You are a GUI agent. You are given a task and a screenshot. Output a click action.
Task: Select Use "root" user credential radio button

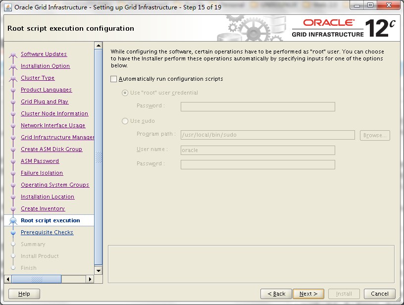[125, 93]
